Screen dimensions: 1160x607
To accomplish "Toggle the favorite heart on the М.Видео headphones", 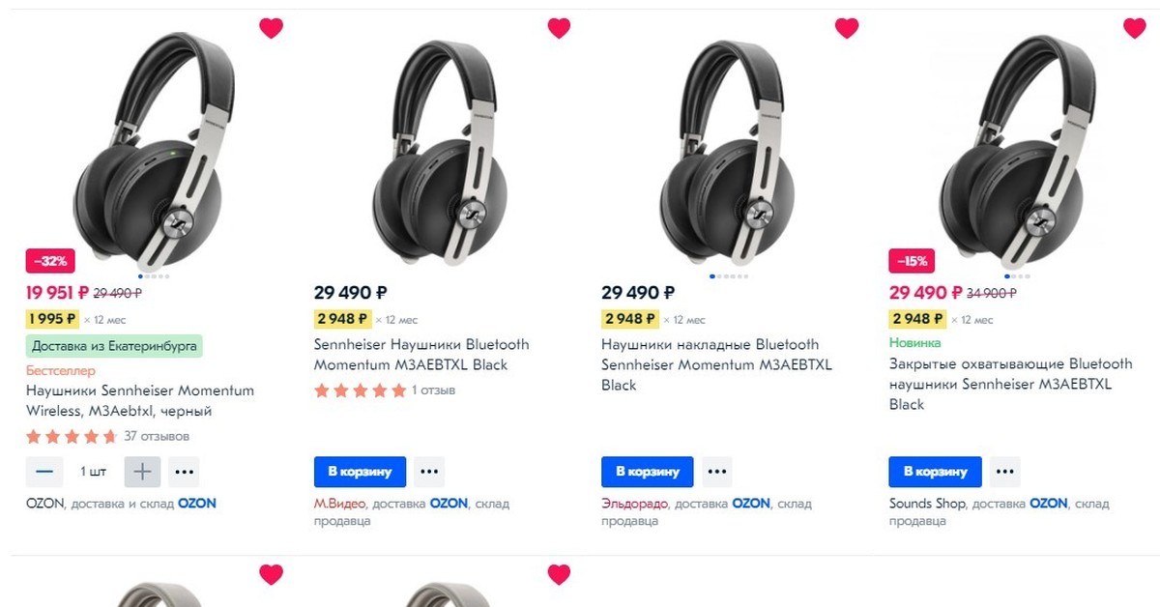I will pos(559,28).
